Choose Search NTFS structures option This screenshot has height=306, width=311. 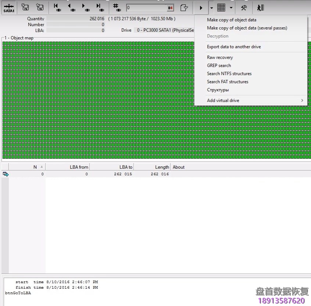coord(229,74)
